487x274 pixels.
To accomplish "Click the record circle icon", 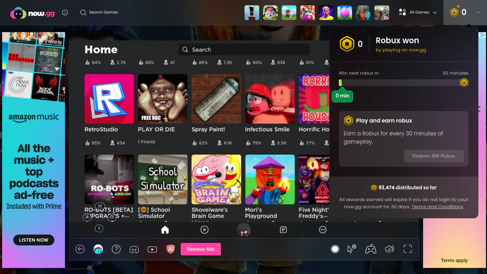I will point(335,249).
